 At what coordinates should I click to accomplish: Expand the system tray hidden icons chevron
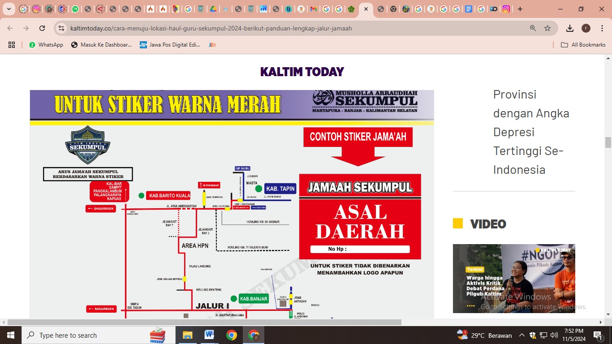pos(522,335)
